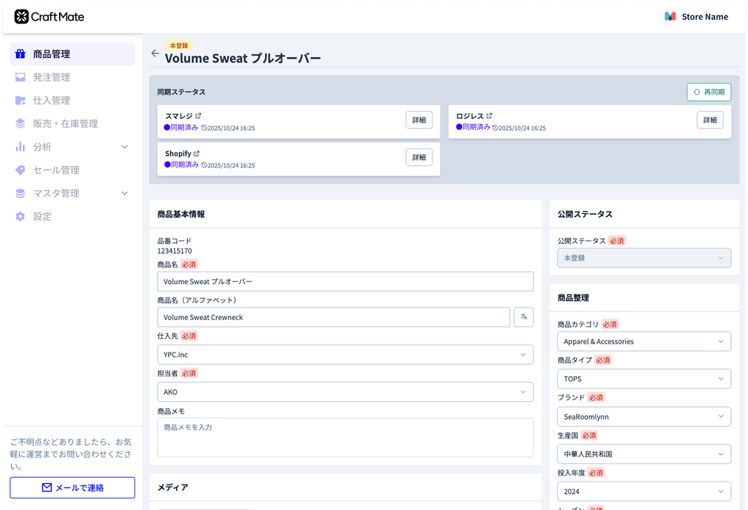Go to 発注管理 in the sidebar
This screenshot has width=748, height=510.
tap(51, 77)
